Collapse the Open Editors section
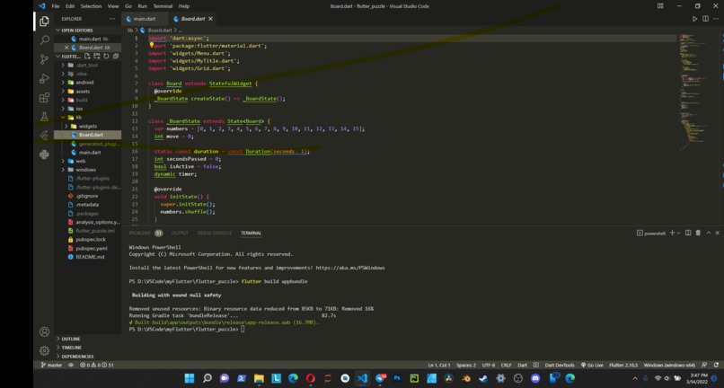Image resolution: width=724 pixels, height=388 pixels. click(x=58, y=30)
